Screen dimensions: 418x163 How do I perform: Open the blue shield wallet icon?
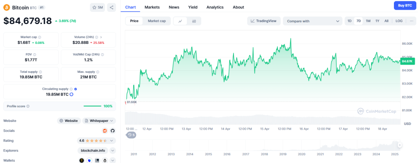pos(89,160)
